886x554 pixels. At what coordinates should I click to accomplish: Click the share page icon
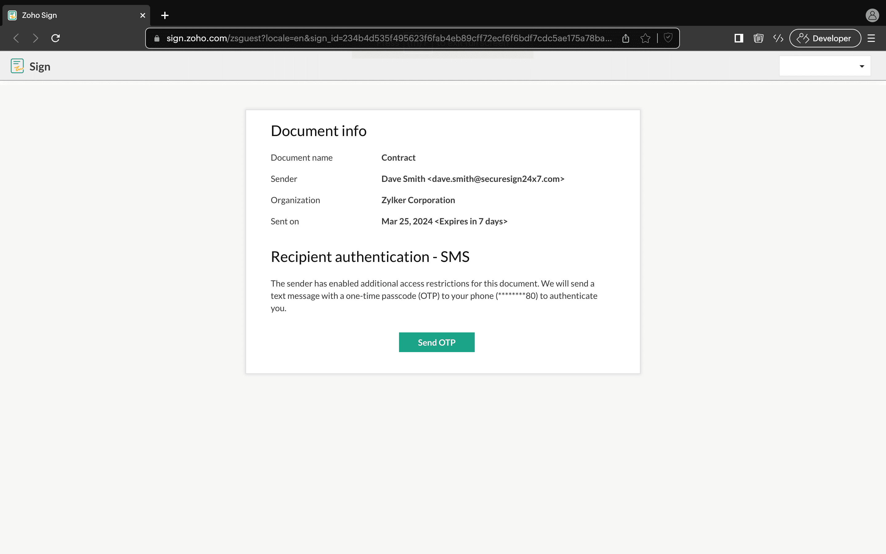point(626,38)
